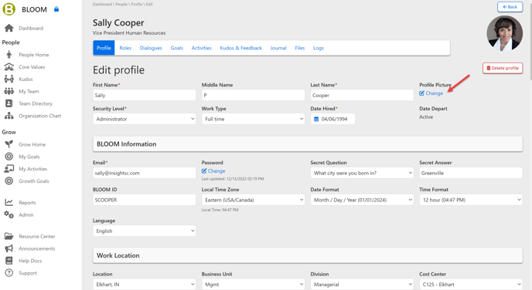Open the Cost Center dropdown
The width and height of the screenshot is (532, 290).
tap(471, 285)
